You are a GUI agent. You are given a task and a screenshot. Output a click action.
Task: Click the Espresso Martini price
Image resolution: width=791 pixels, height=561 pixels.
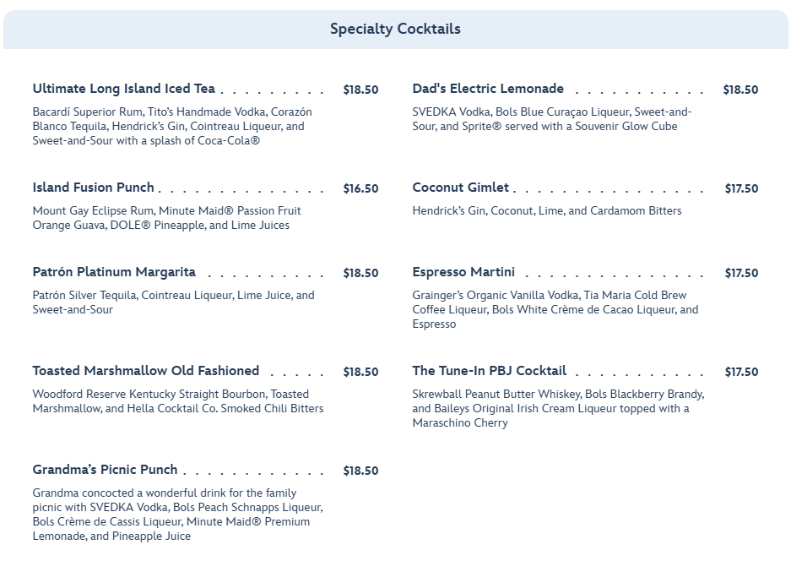coord(741,274)
